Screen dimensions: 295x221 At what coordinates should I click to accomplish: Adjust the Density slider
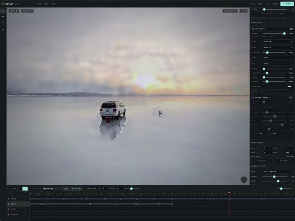click(274, 69)
